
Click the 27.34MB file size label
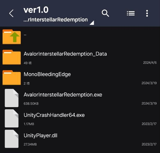click(30, 144)
